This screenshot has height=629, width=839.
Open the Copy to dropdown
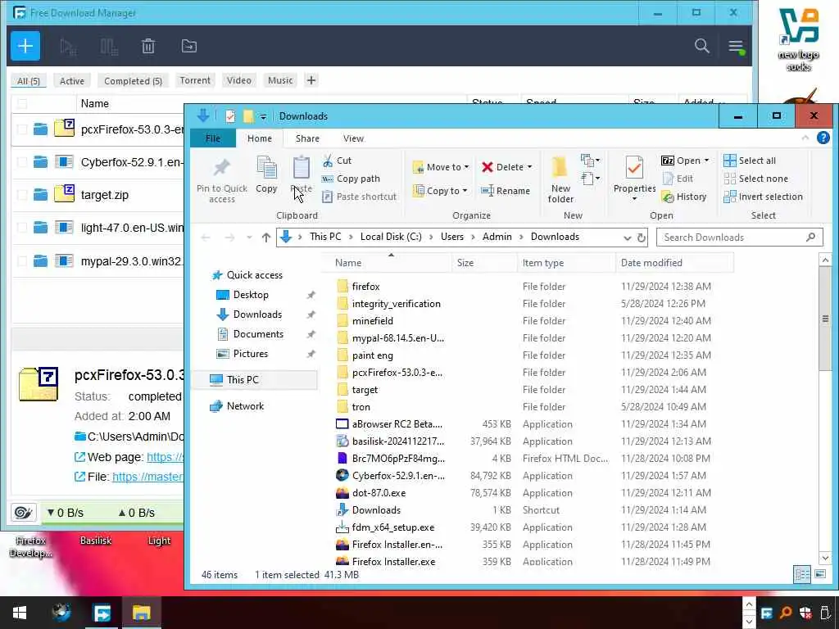[441, 190]
